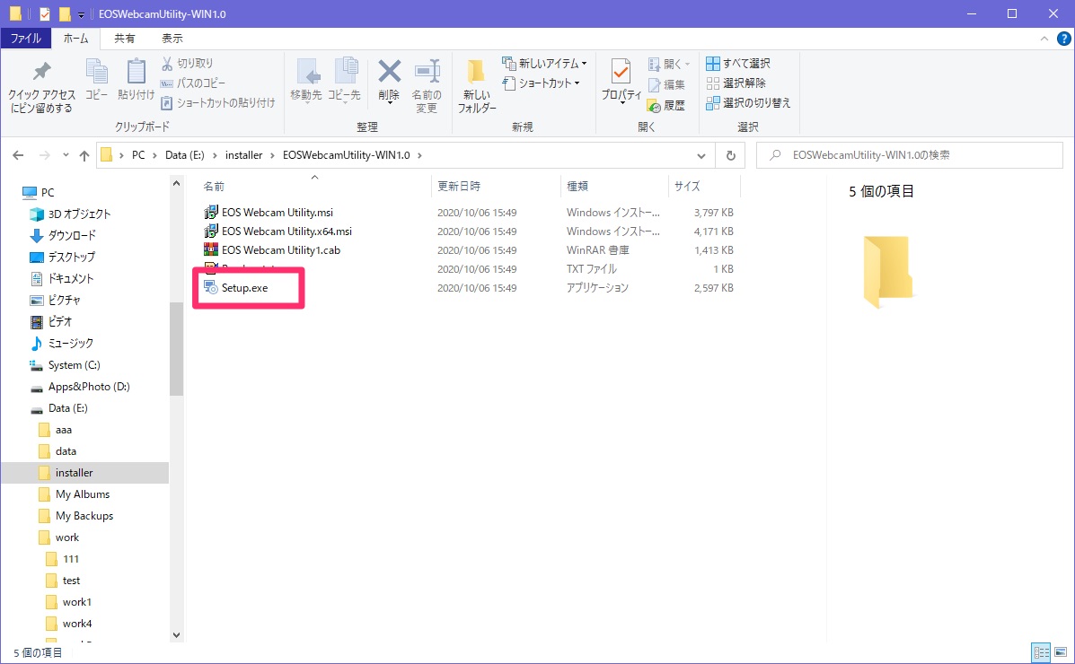Expand address bar history dropdown
1075x664 pixels.
[701, 155]
